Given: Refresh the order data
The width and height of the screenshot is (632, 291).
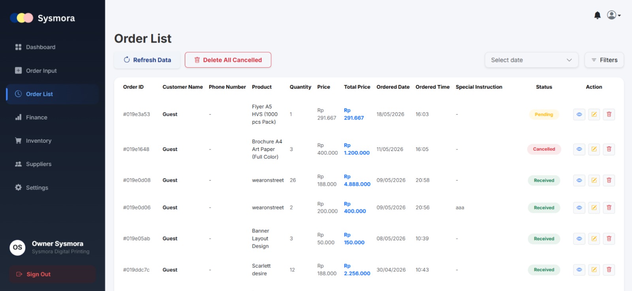Looking at the screenshot, I should click(x=147, y=60).
